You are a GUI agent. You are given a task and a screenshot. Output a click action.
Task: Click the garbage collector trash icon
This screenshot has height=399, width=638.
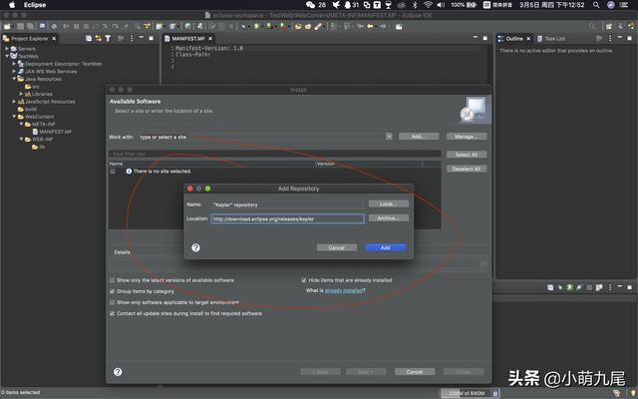(x=495, y=393)
